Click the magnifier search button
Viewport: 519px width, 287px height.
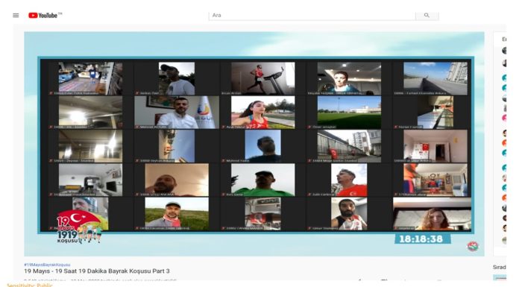click(427, 15)
